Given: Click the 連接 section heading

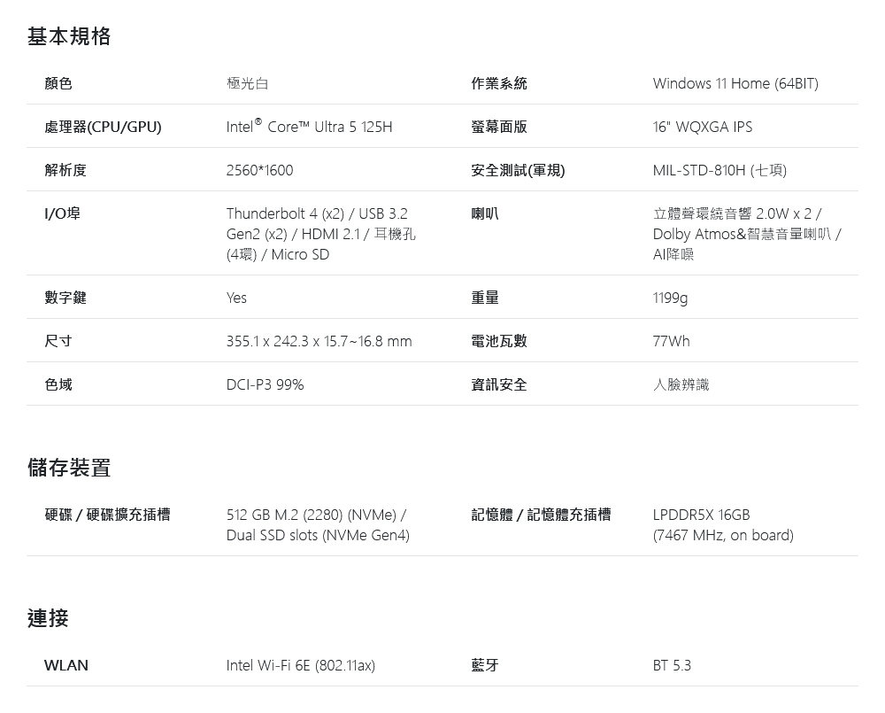Looking at the screenshot, I should (48, 618).
